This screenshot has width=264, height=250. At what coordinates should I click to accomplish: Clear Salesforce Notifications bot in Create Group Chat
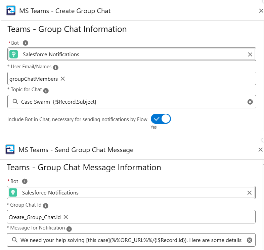click(x=250, y=54)
